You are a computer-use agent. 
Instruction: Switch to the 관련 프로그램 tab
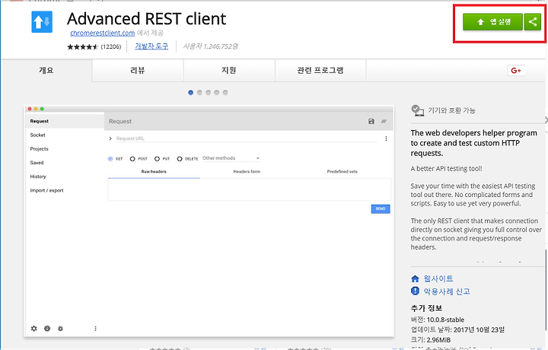pos(320,70)
